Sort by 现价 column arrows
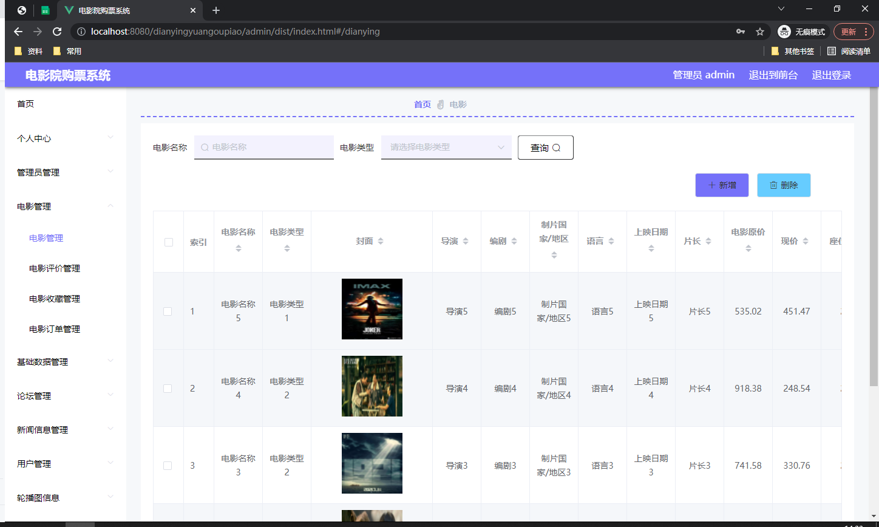The height and width of the screenshot is (527, 879). [806, 241]
